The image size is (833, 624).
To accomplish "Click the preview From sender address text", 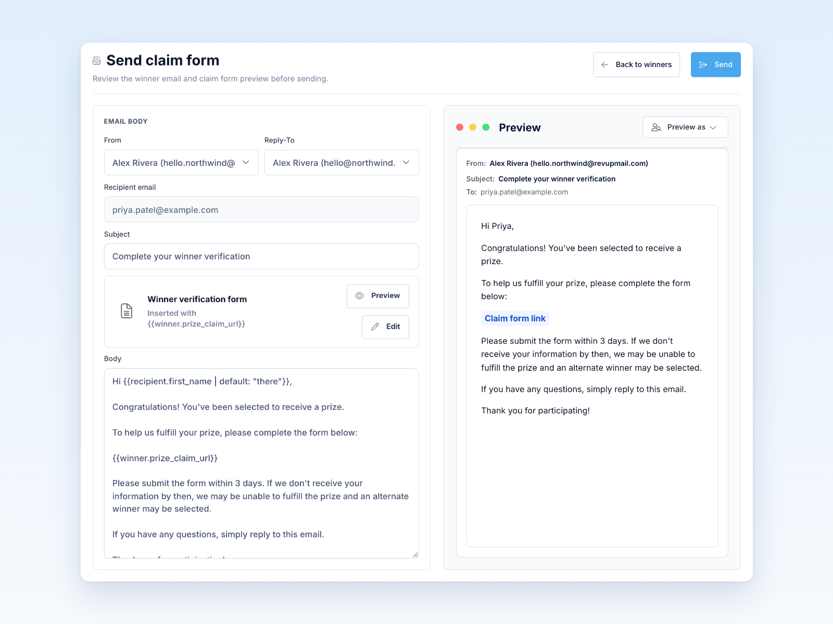I will tap(569, 163).
